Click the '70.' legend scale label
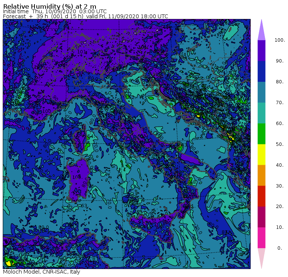Image resolution: width=288 pixels, height=277 pixels. click(x=280, y=102)
